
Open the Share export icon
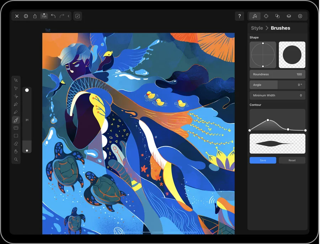coord(35,16)
